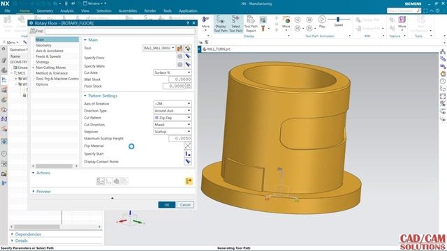Image resolution: width=447 pixels, height=251 pixels.
Task: Create new tool icon beside Tool dropdown
Action: pos(188,48)
